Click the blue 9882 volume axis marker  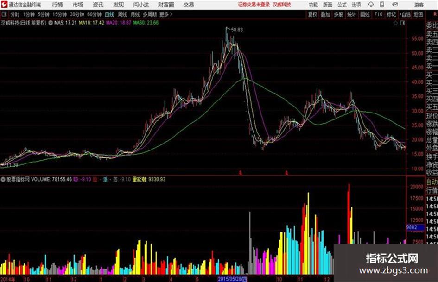(x=415, y=227)
